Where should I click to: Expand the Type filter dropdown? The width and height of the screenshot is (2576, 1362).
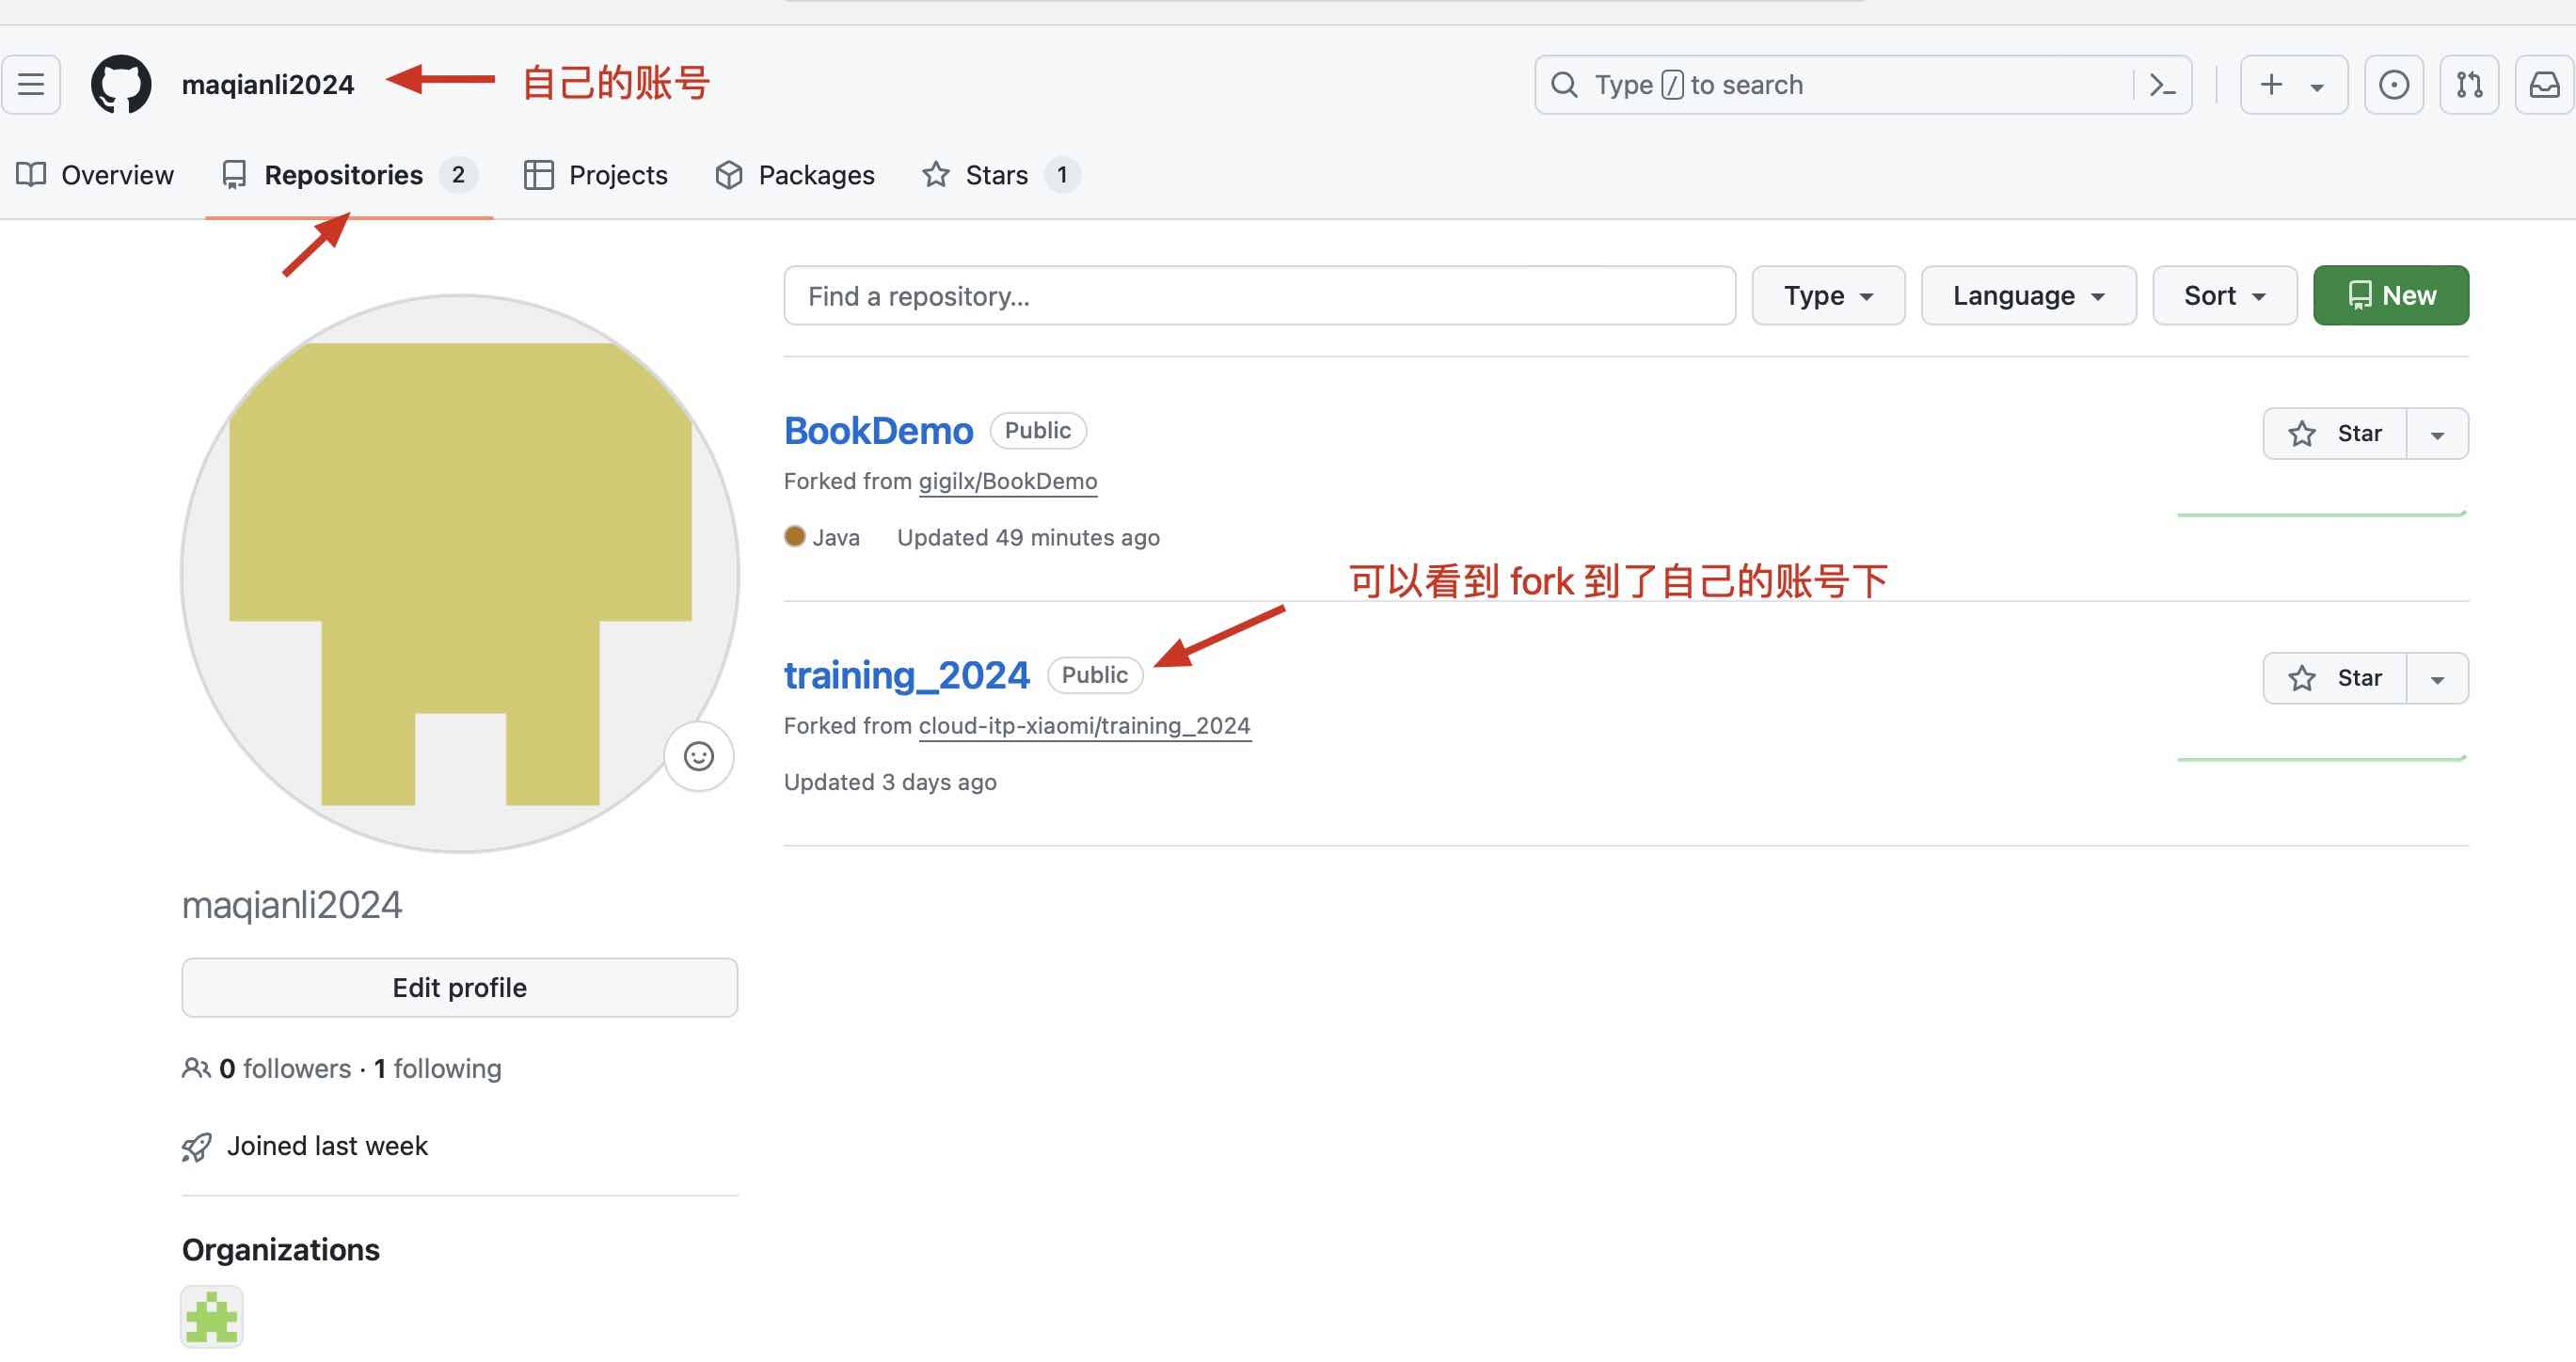tap(1828, 296)
